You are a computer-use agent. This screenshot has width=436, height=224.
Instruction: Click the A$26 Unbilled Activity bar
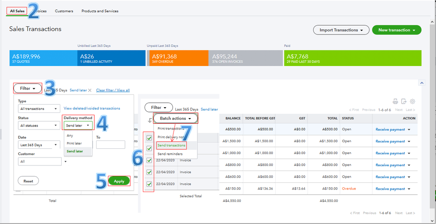(111, 58)
